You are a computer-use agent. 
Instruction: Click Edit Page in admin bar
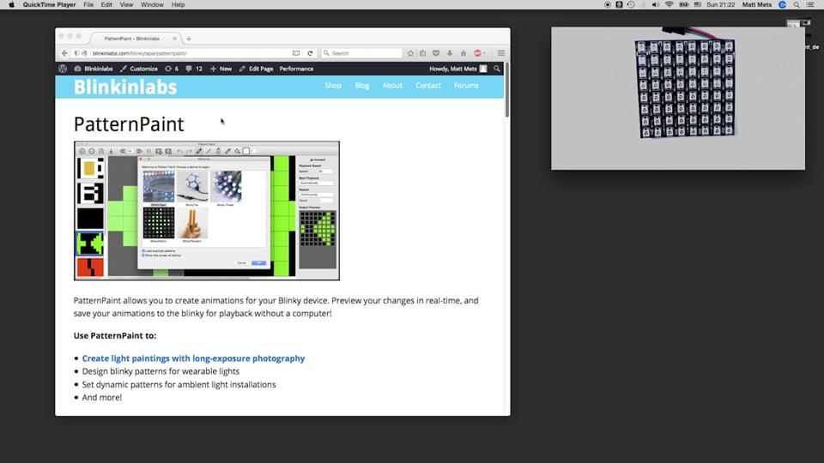point(256,69)
